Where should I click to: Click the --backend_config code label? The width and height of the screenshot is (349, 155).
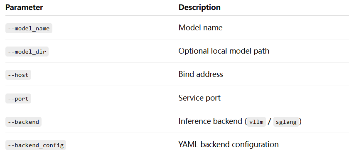pos(36,145)
